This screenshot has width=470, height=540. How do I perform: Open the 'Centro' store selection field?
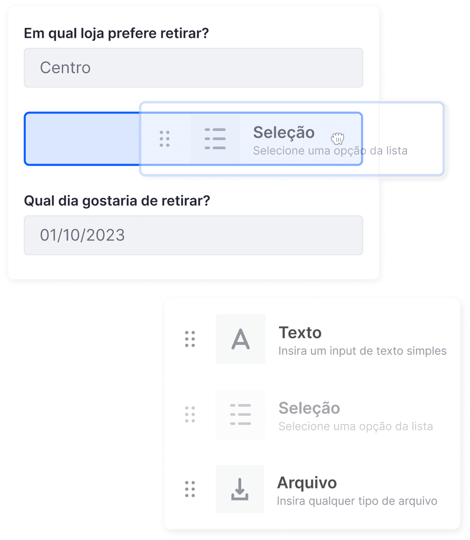click(193, 68)
